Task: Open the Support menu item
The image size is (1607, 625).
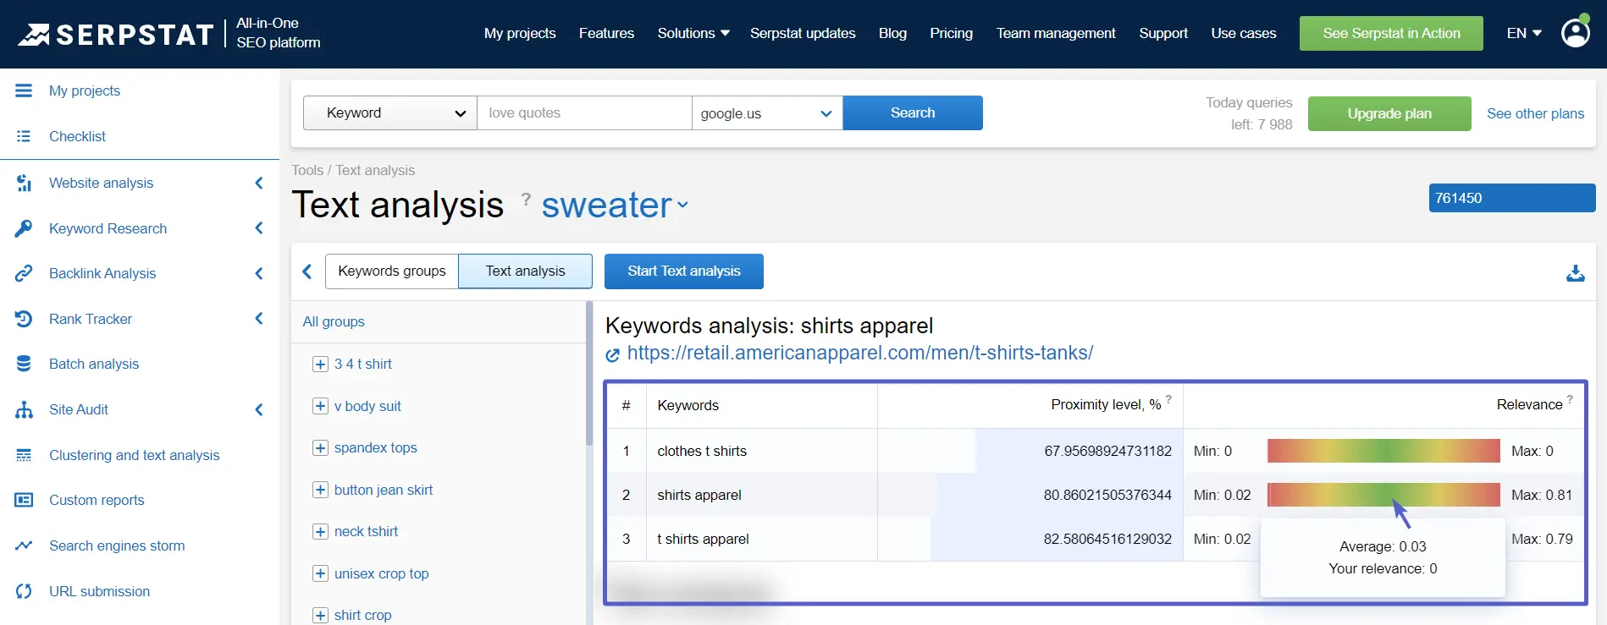Action: click(x=1163, y=33)
